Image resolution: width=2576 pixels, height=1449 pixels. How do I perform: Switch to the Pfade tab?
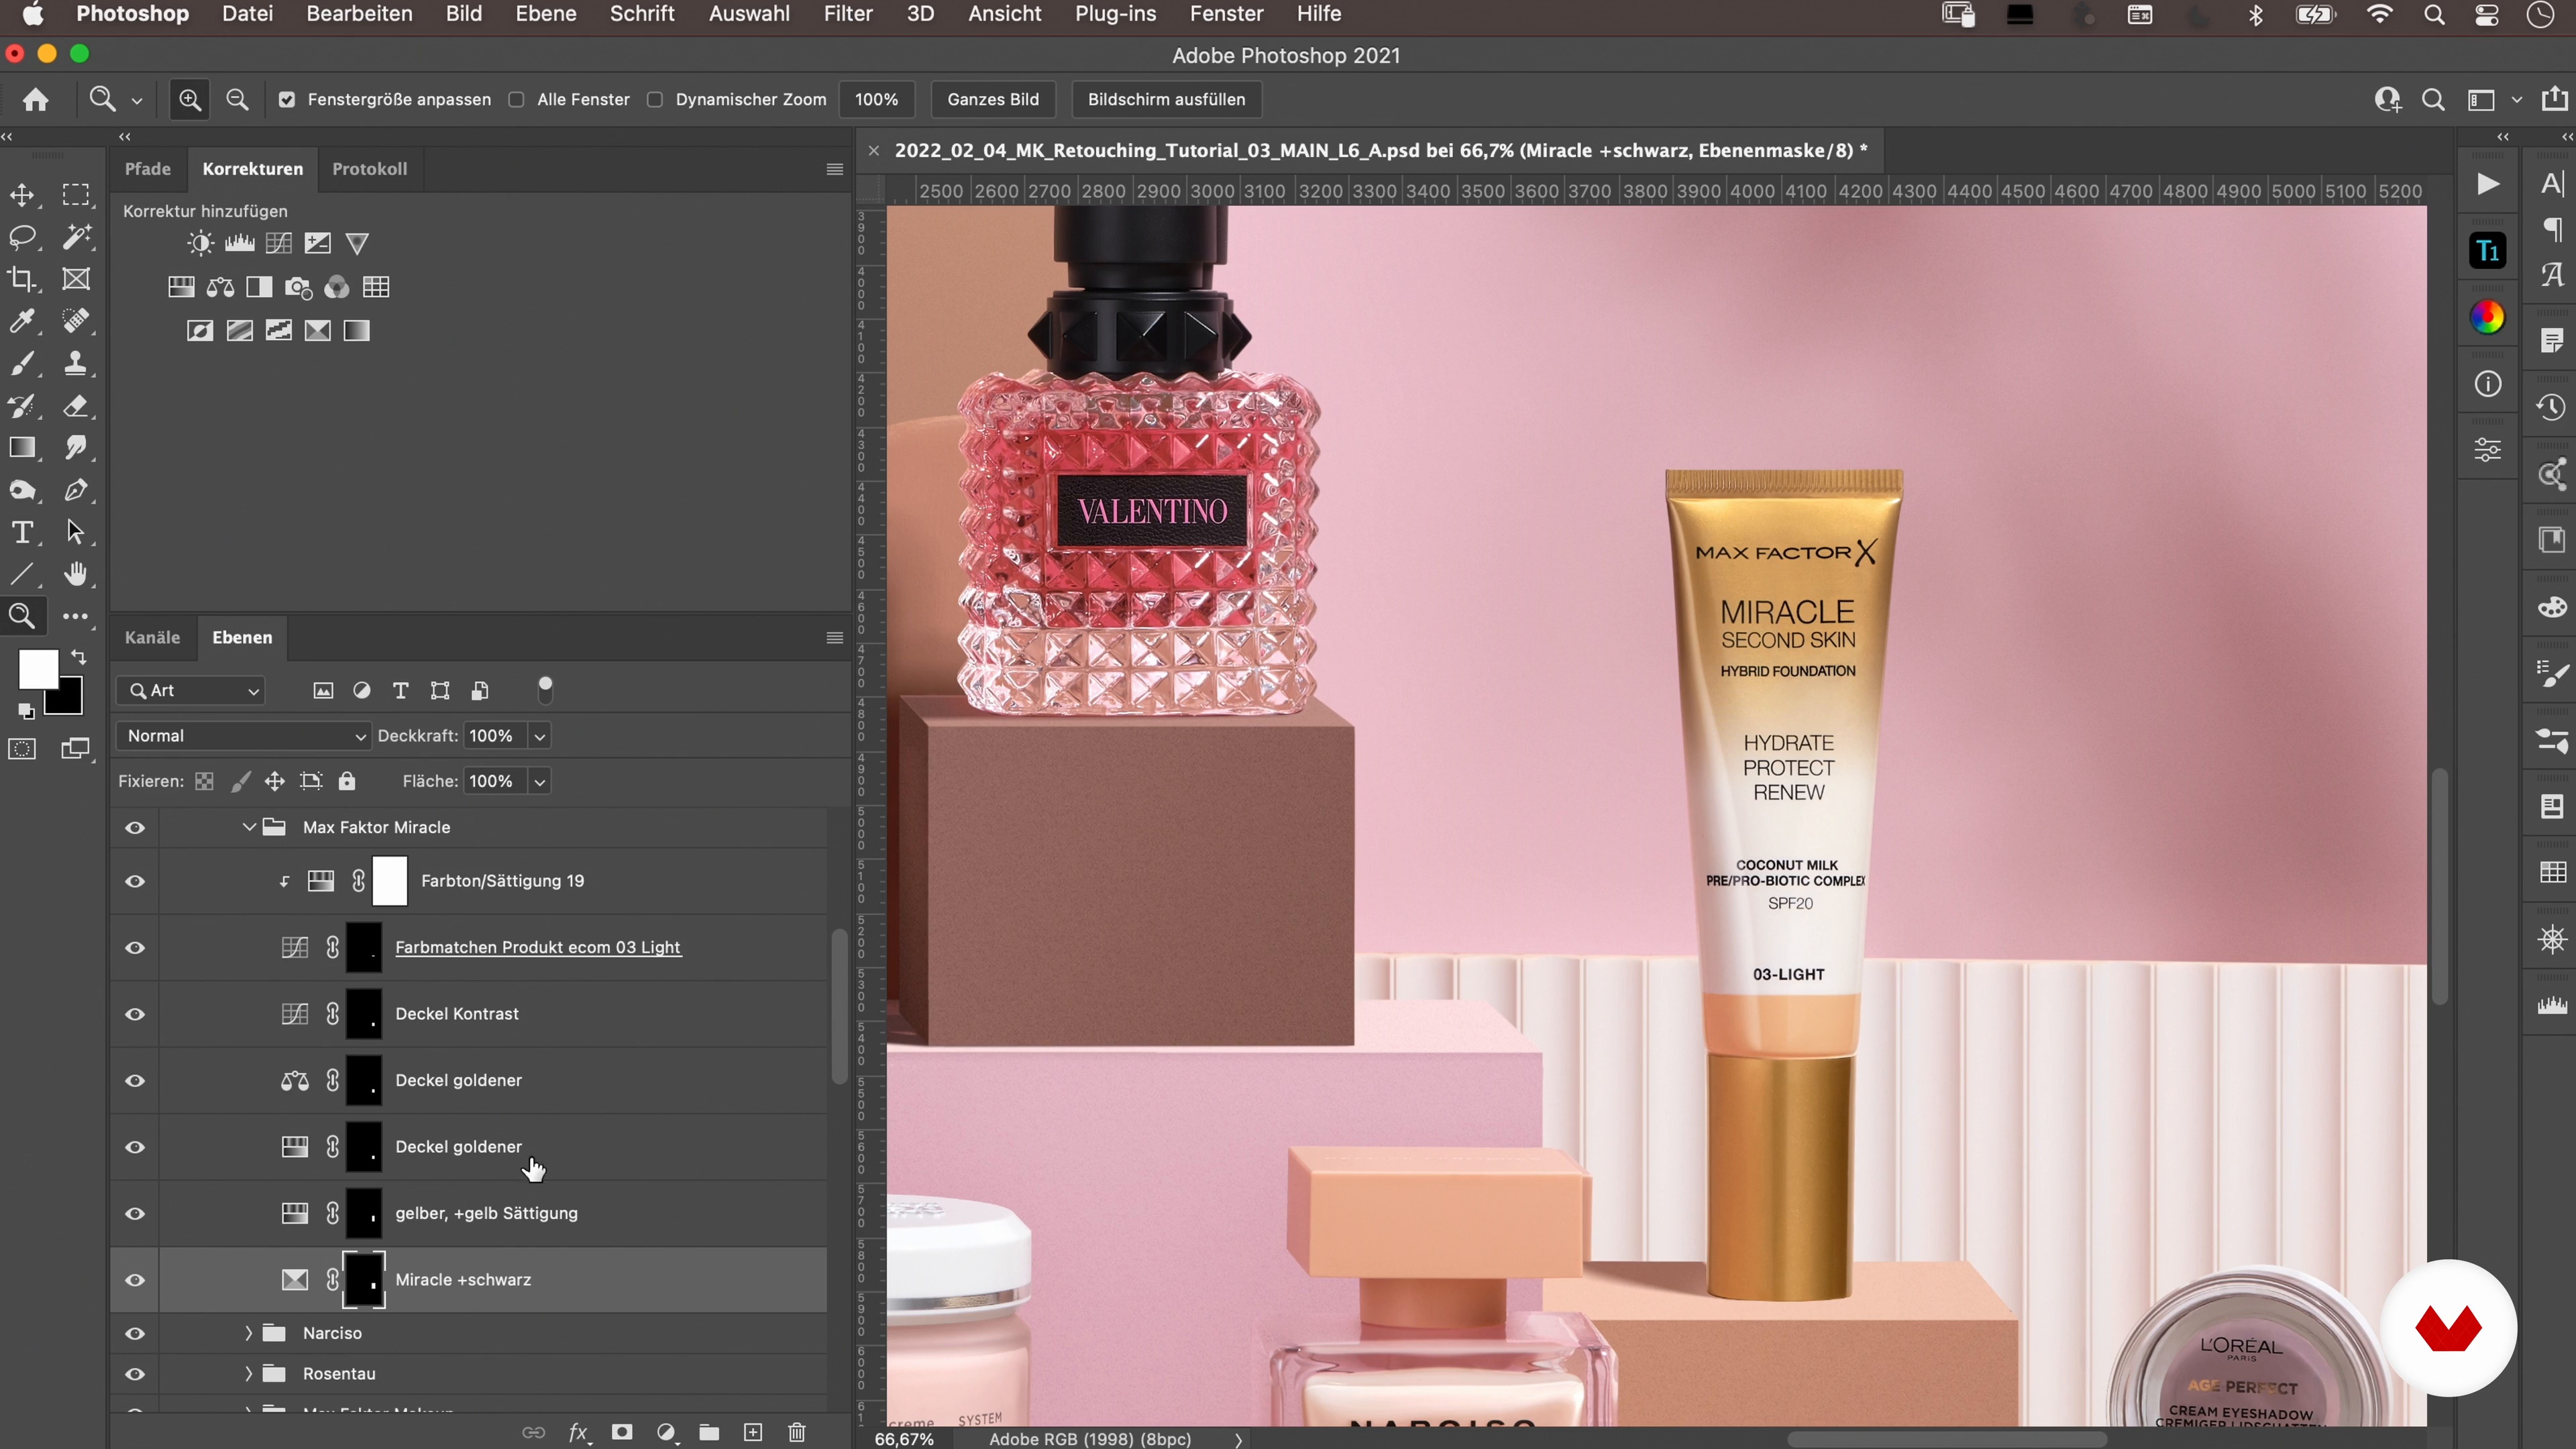pos(148,169)
